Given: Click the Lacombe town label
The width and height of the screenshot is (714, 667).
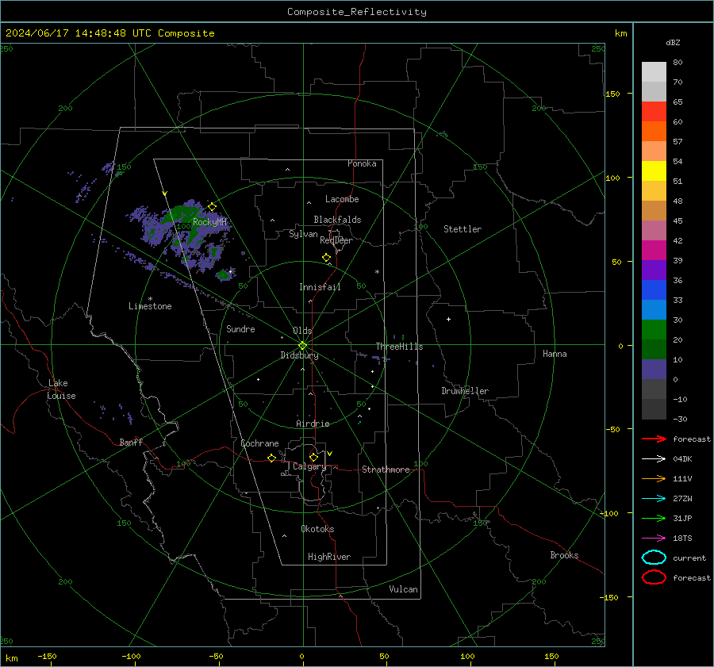Looking at the screenshot, I should (342, 199).
